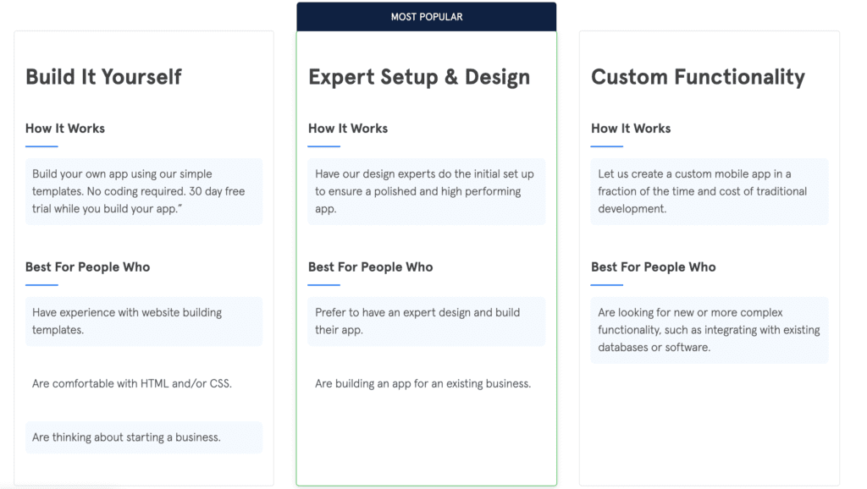Click the 'Have our design experts' description box

point(427,191)
